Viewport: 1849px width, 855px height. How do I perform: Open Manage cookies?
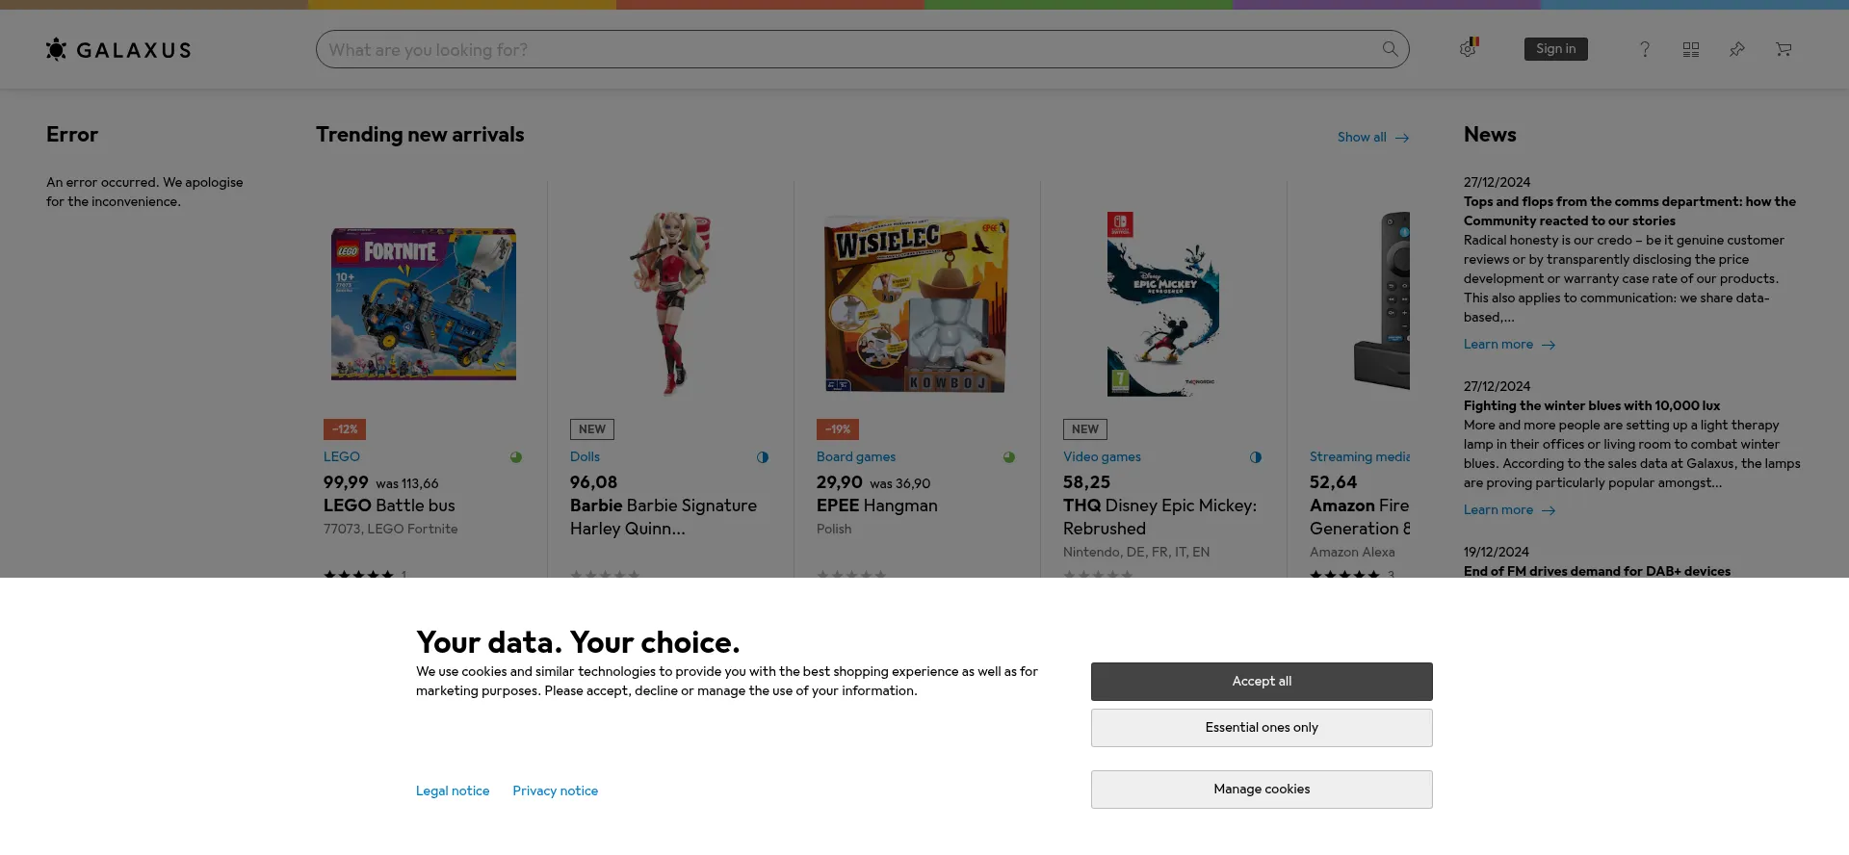click(1262, 790)
